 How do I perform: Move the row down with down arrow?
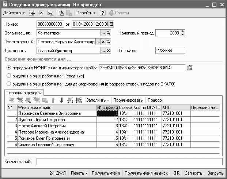click(x=61, y=100)
